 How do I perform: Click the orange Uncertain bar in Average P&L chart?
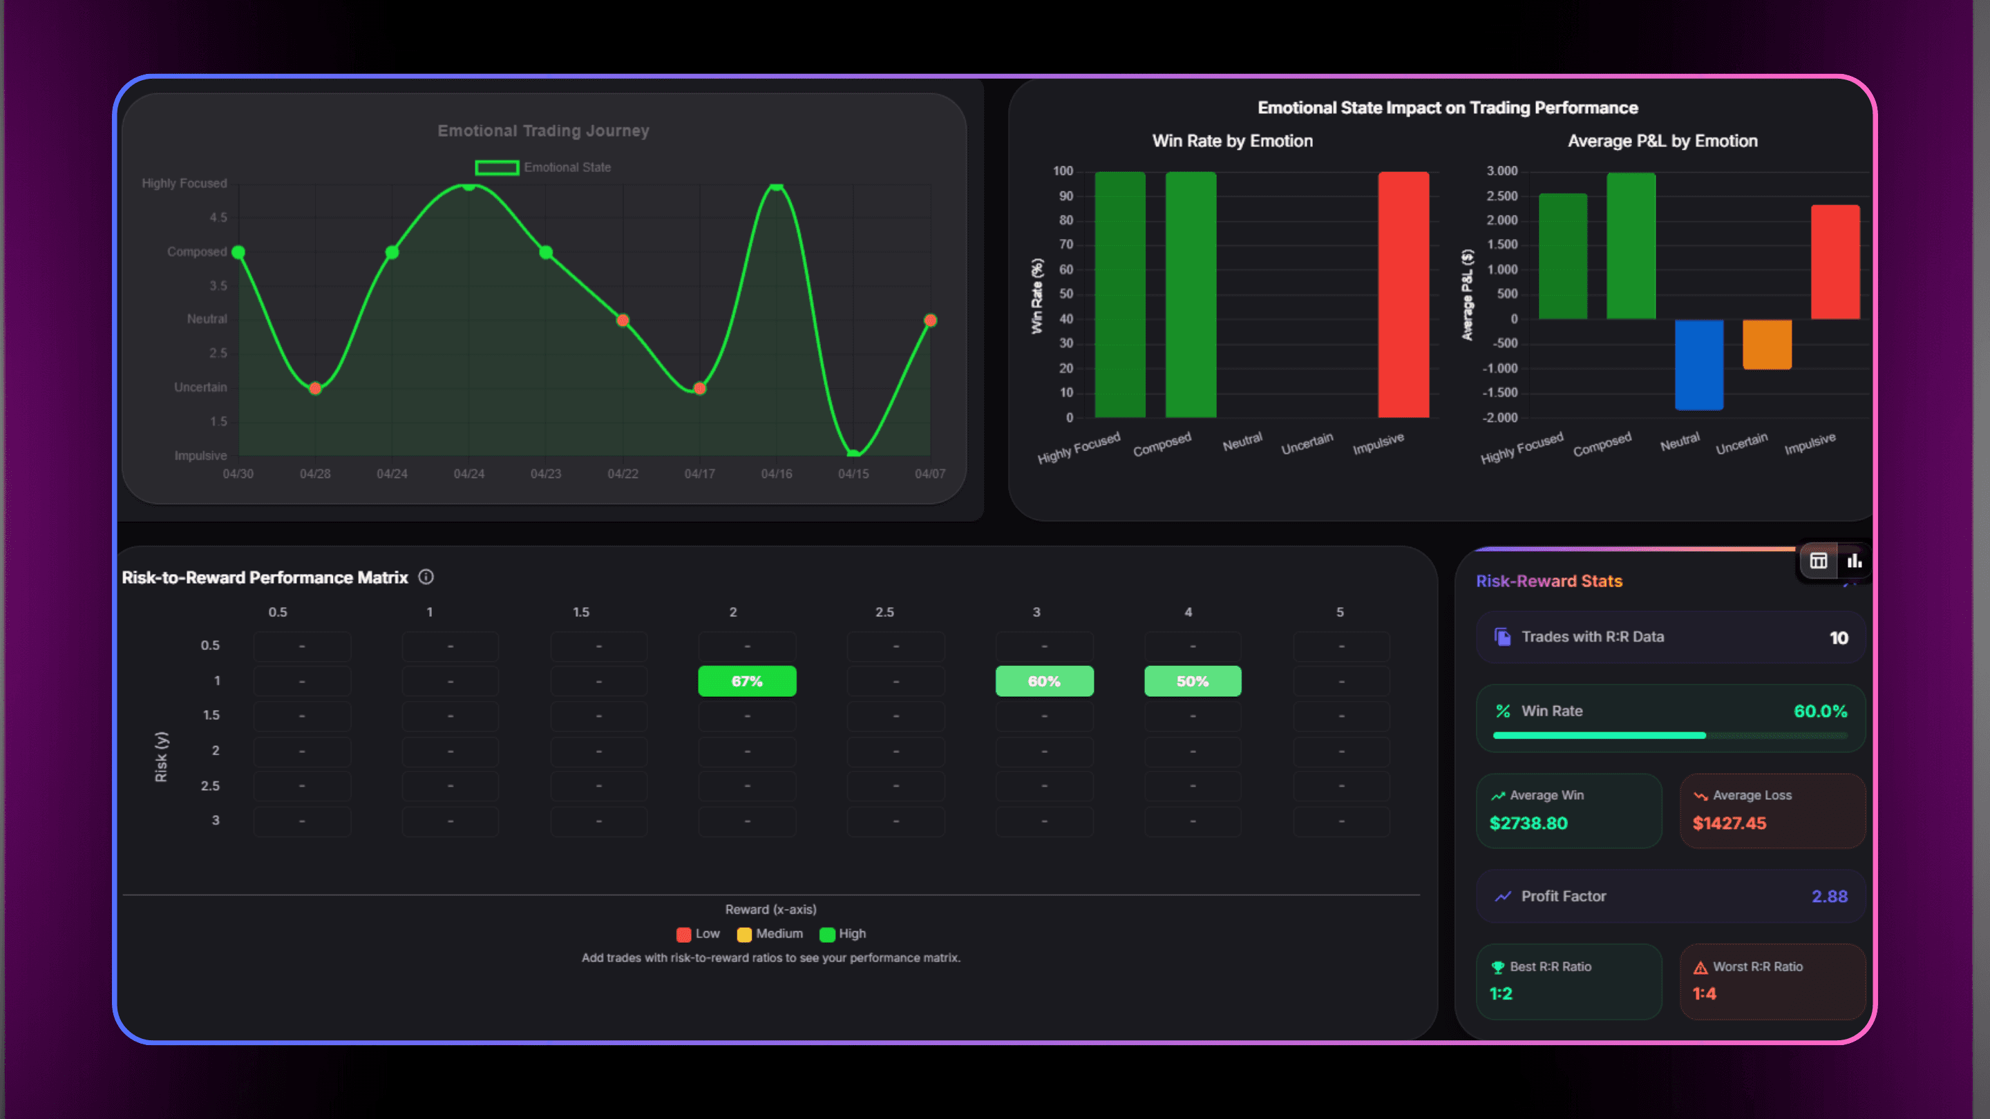point(1767,345)
